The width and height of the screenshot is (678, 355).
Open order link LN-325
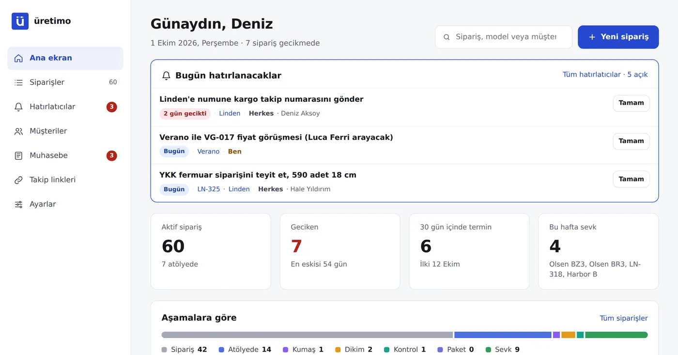tap(208, 189)
